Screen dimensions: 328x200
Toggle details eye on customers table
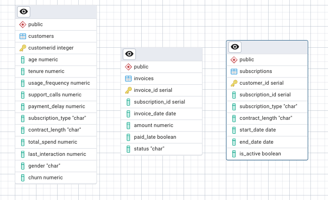pyautogui.click(x=24, y=12)
